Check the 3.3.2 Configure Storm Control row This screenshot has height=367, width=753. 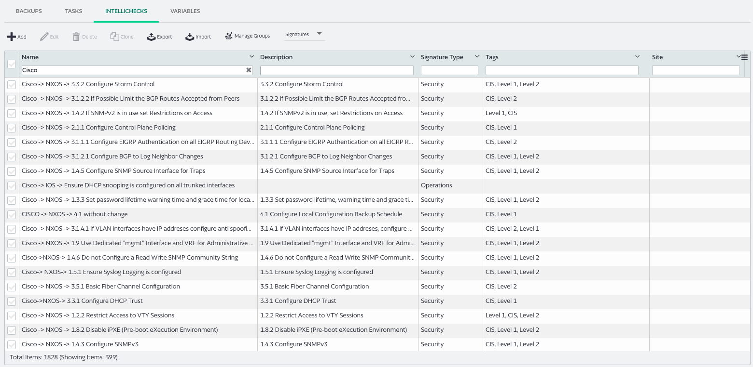[x=12, y=85]
